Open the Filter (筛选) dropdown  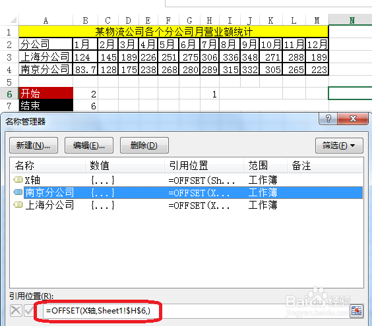point(339,146)
